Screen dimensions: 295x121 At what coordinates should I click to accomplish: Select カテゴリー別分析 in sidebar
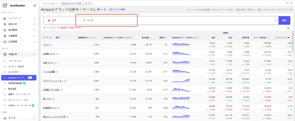coord(16,67)
